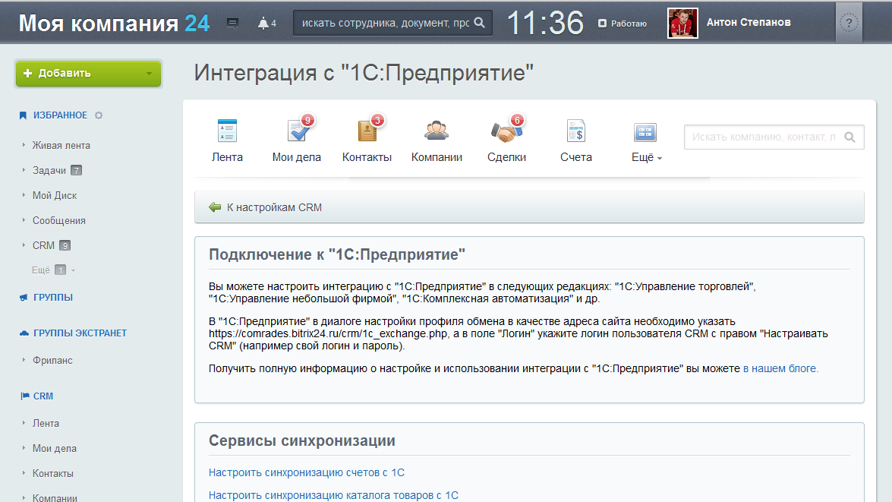Screen dimensions: 892x502
Task: Open the Сделки handshake icon
Action: 506,132
